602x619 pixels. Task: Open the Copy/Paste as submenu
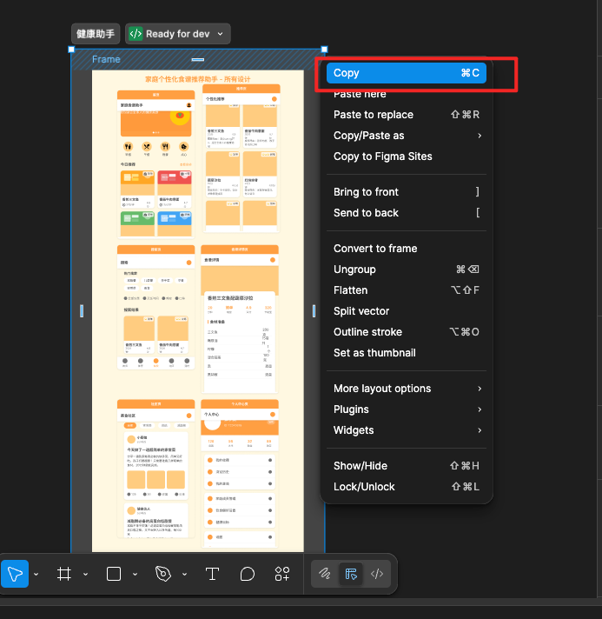[407, 136]
